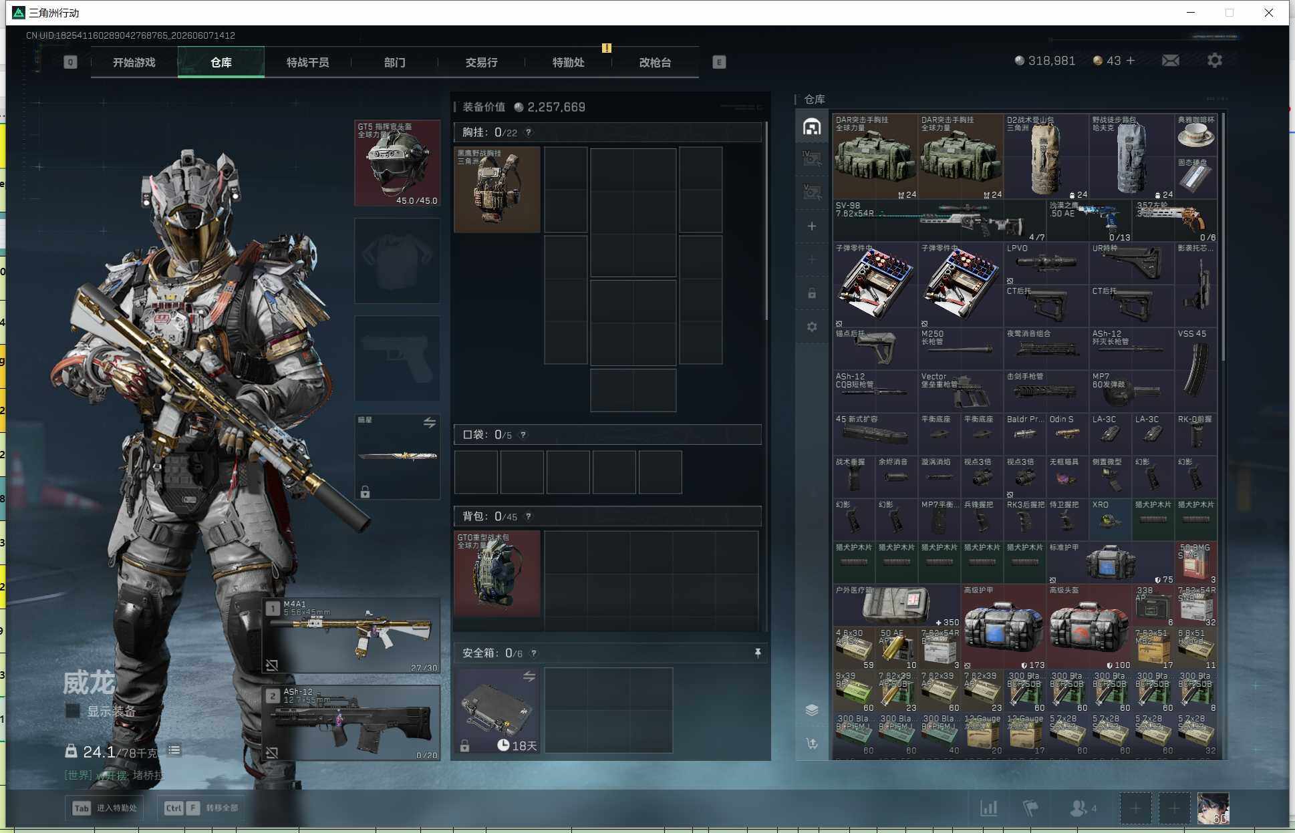Viewport: 1295px width, 833px height.
Task: Click the swap icon on the melee weapon slot
Action: tap(430, 422)
